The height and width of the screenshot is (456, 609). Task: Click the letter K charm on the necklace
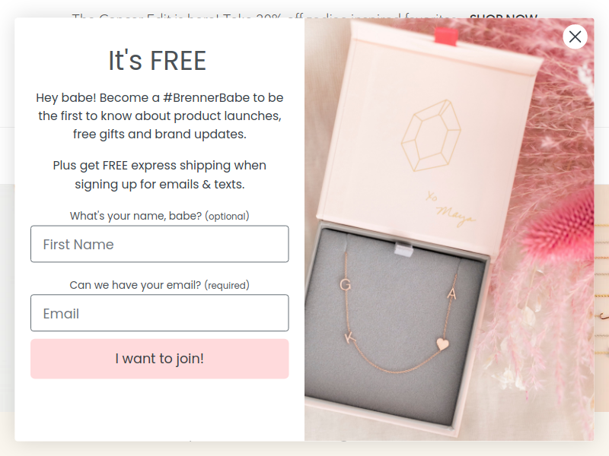(x=350, y=337)
